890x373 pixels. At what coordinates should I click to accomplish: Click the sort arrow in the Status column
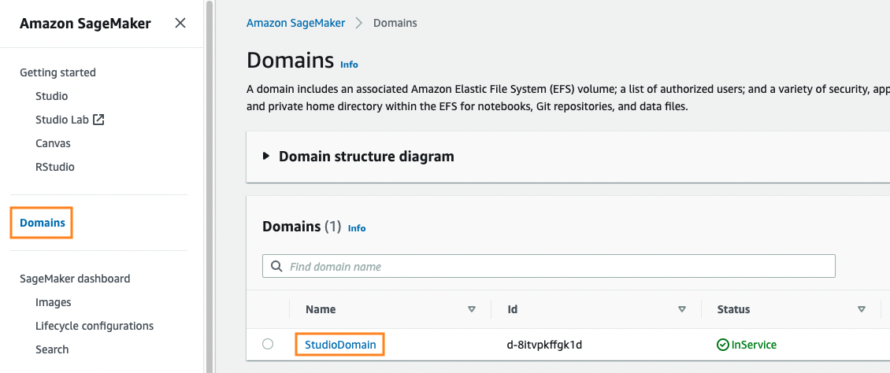pos(862,309)
